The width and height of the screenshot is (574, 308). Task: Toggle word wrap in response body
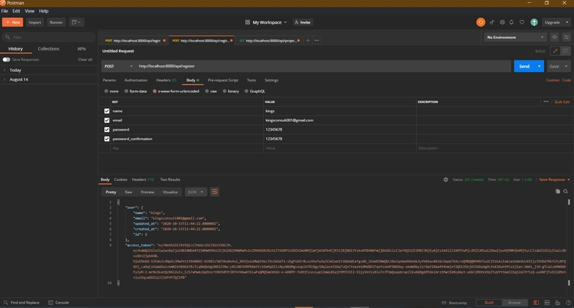(x=215, y=192)
